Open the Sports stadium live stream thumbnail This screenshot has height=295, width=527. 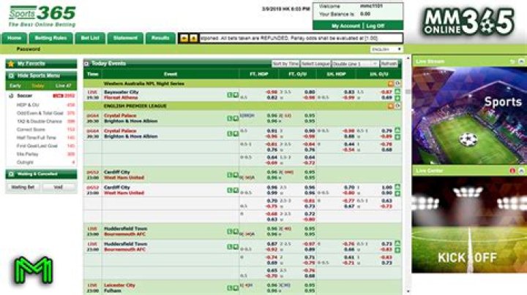(x=469, y=115)
